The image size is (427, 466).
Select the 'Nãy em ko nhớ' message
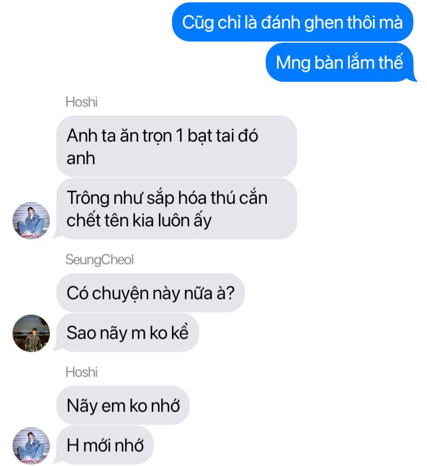pos(123,406)
